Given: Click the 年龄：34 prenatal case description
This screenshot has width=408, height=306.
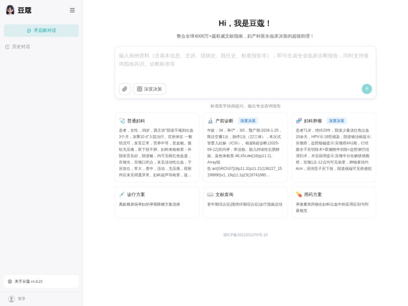Looking at the screenshot, I should pyautogui.click(x=245, y=152).
